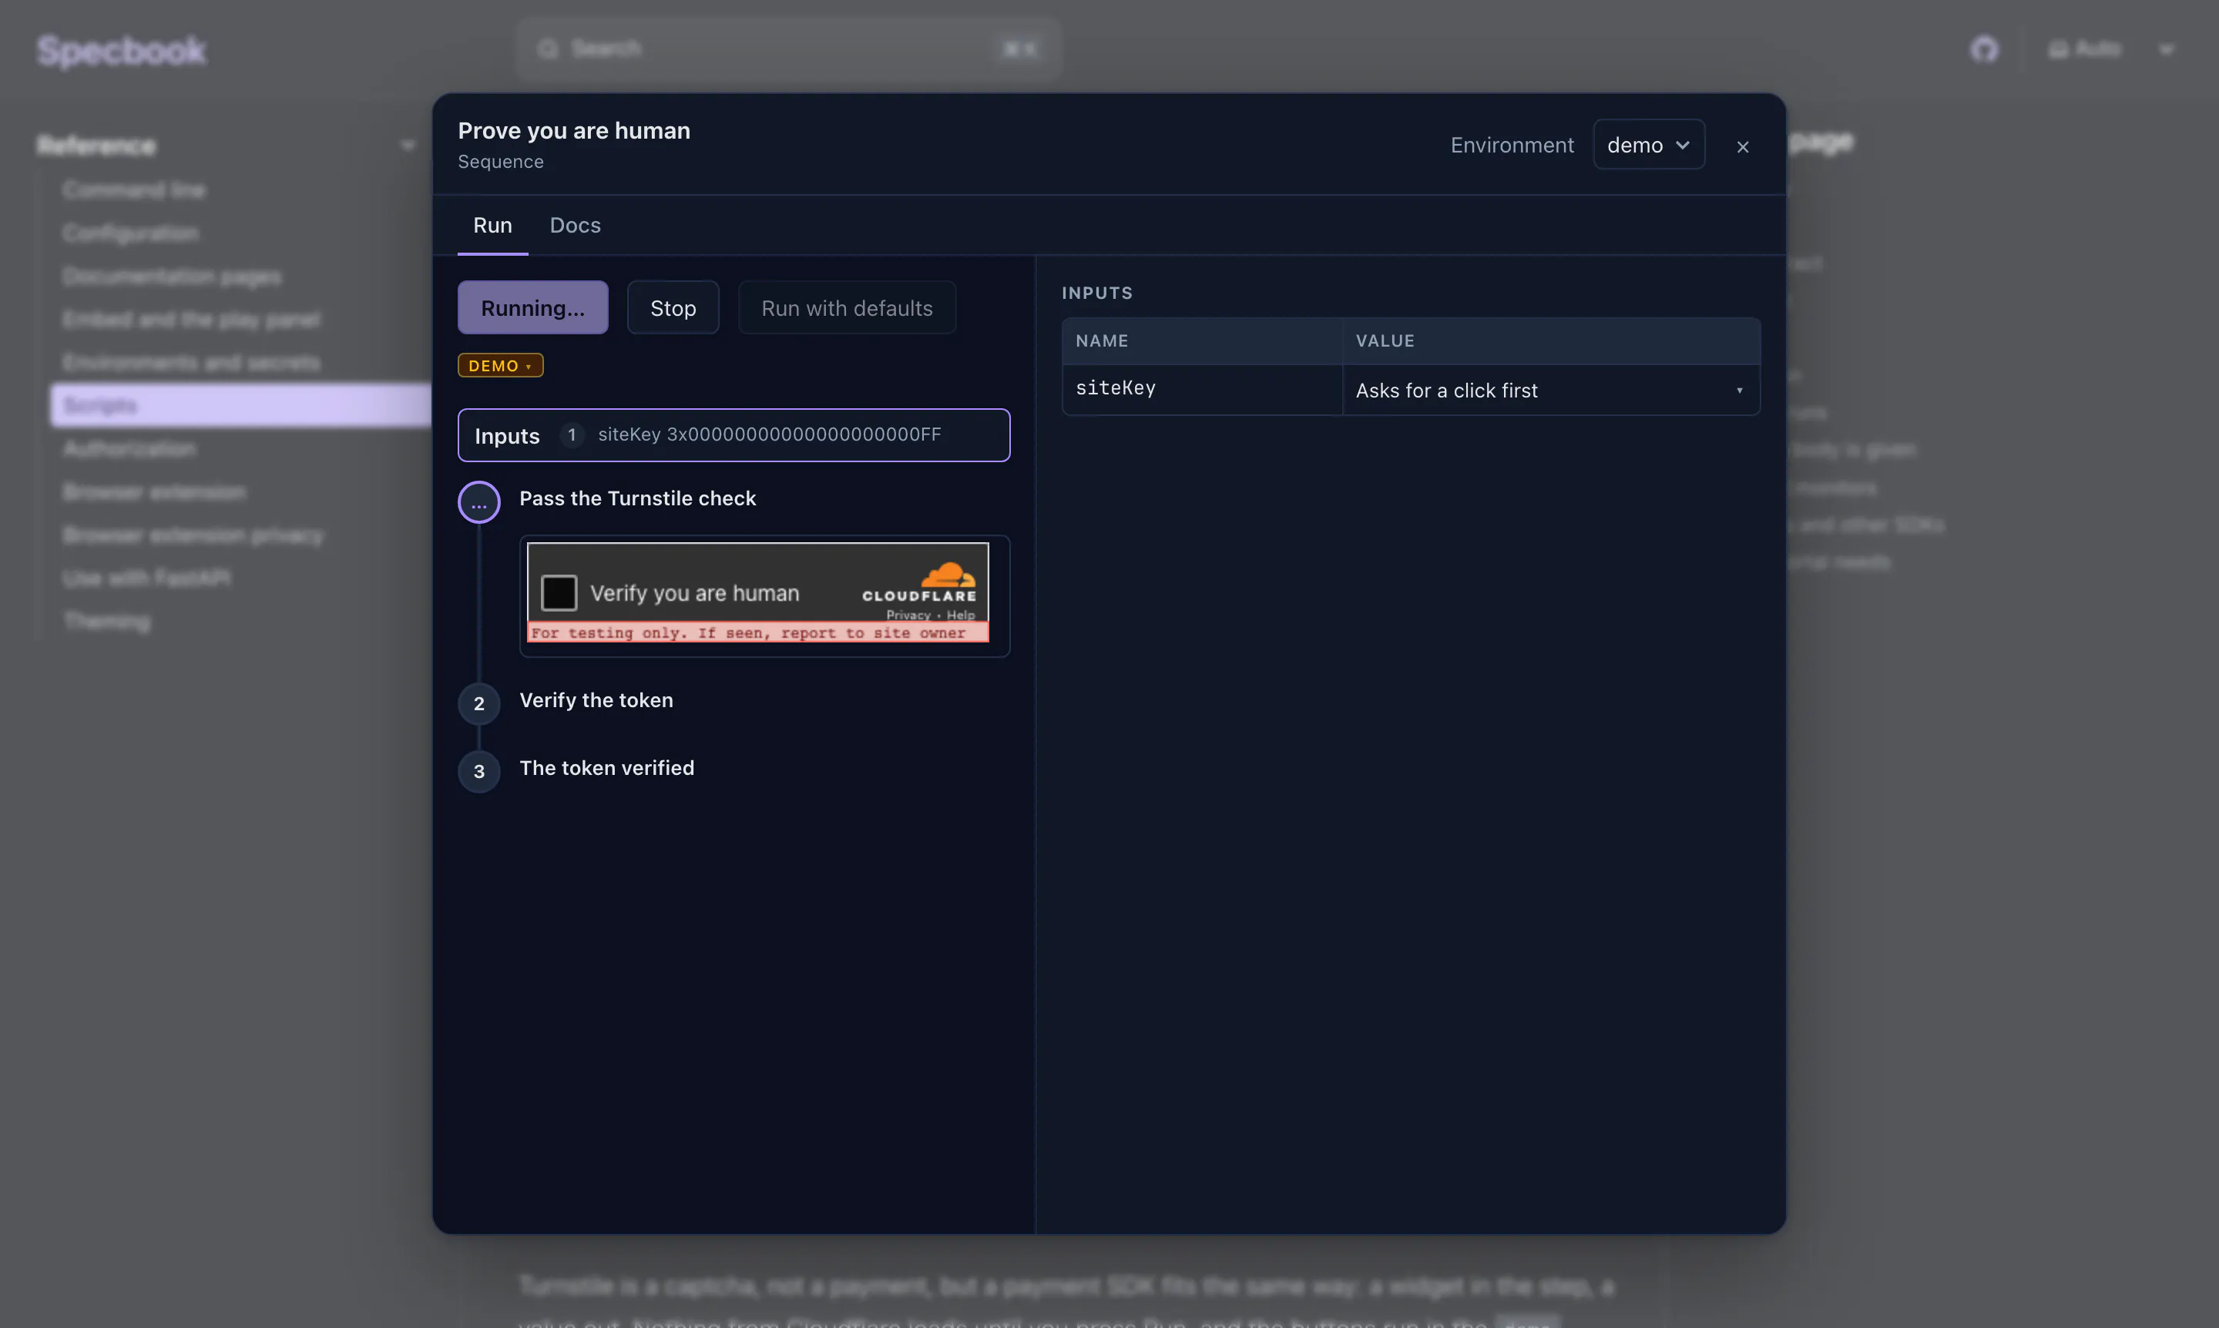
Task: Close the Prove you are human dialog
Action: pyautogui.click(x=1742, y=147)
